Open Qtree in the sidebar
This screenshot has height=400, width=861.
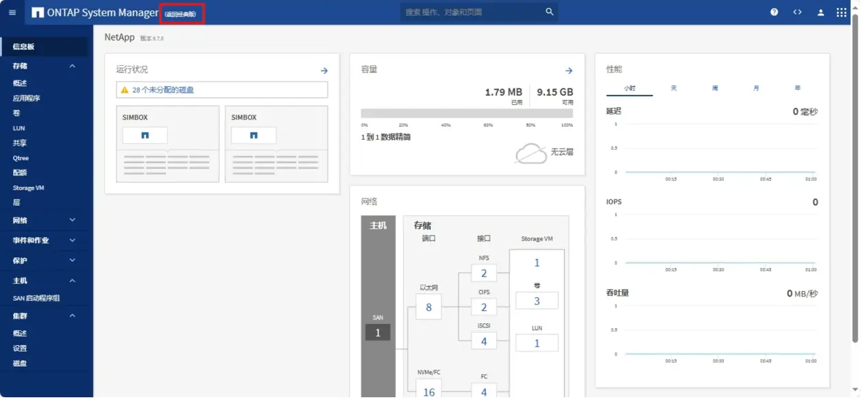(x=21, y=158)
